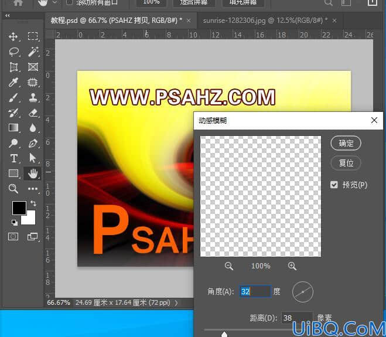Toggle the 预览(P) preview checkbox
The height and width of the screenshot is (337, 386).
334,185
